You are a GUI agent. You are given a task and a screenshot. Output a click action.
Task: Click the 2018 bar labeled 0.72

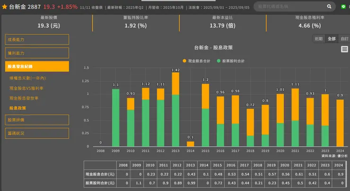click(x=250, y=127)
